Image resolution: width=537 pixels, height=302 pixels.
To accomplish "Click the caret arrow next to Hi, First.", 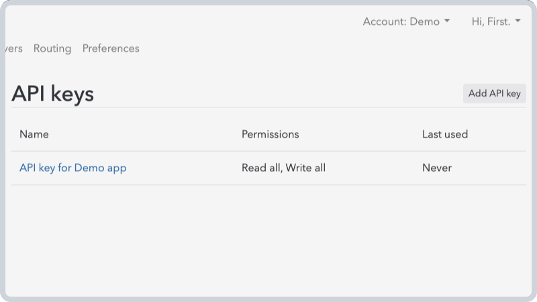I will tap(518, 21).
